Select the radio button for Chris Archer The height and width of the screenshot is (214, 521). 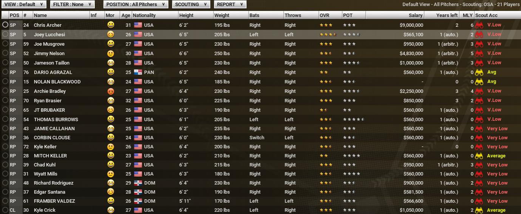(5, 25)
